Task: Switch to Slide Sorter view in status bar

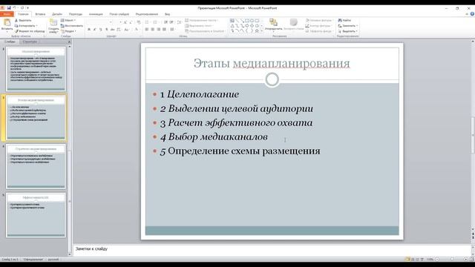Action: [413, 259]
